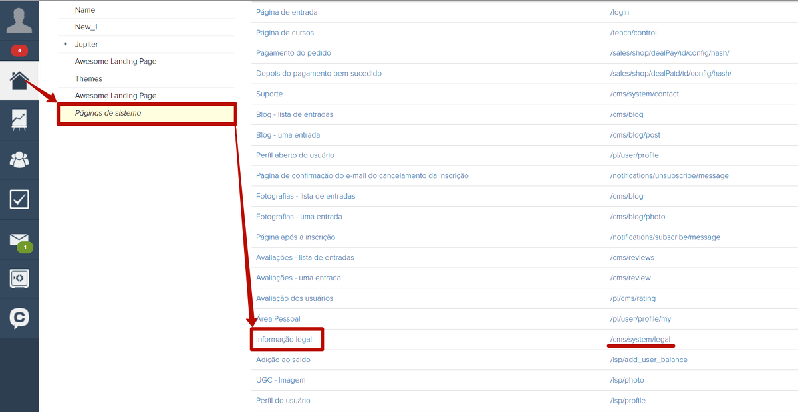Open the user profile avatar icon
798x412 pixels.
coord(19,20)
